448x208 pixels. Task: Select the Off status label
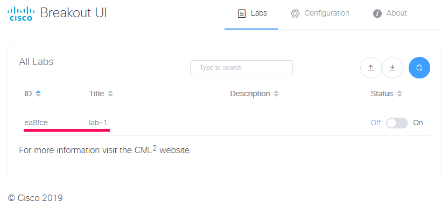[376, 123]
